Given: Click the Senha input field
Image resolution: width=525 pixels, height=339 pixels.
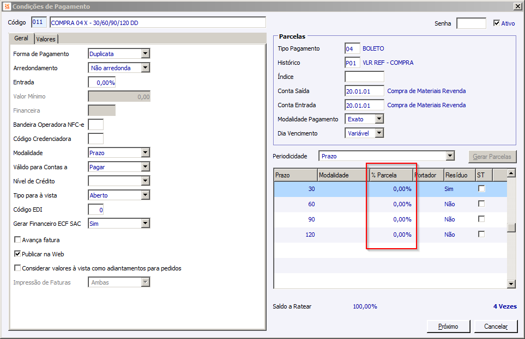Looking at the screenshot, I should [471, 23].
